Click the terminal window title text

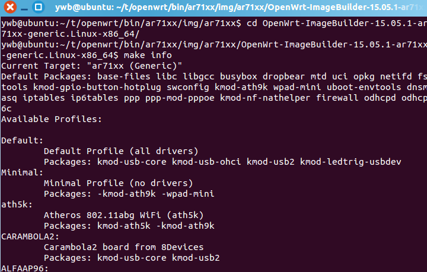pyautogui.click(x=240, y=7)
